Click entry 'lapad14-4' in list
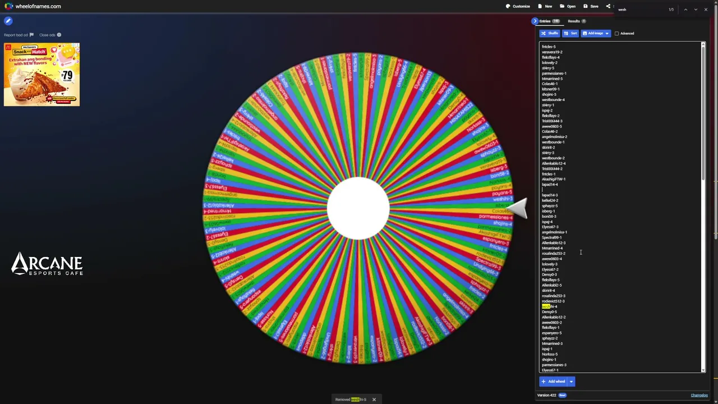 click(550, 185)
